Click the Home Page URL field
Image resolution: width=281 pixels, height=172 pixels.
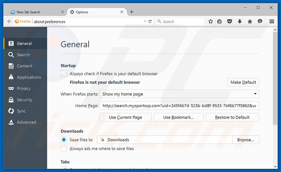[x=179, y=106]
